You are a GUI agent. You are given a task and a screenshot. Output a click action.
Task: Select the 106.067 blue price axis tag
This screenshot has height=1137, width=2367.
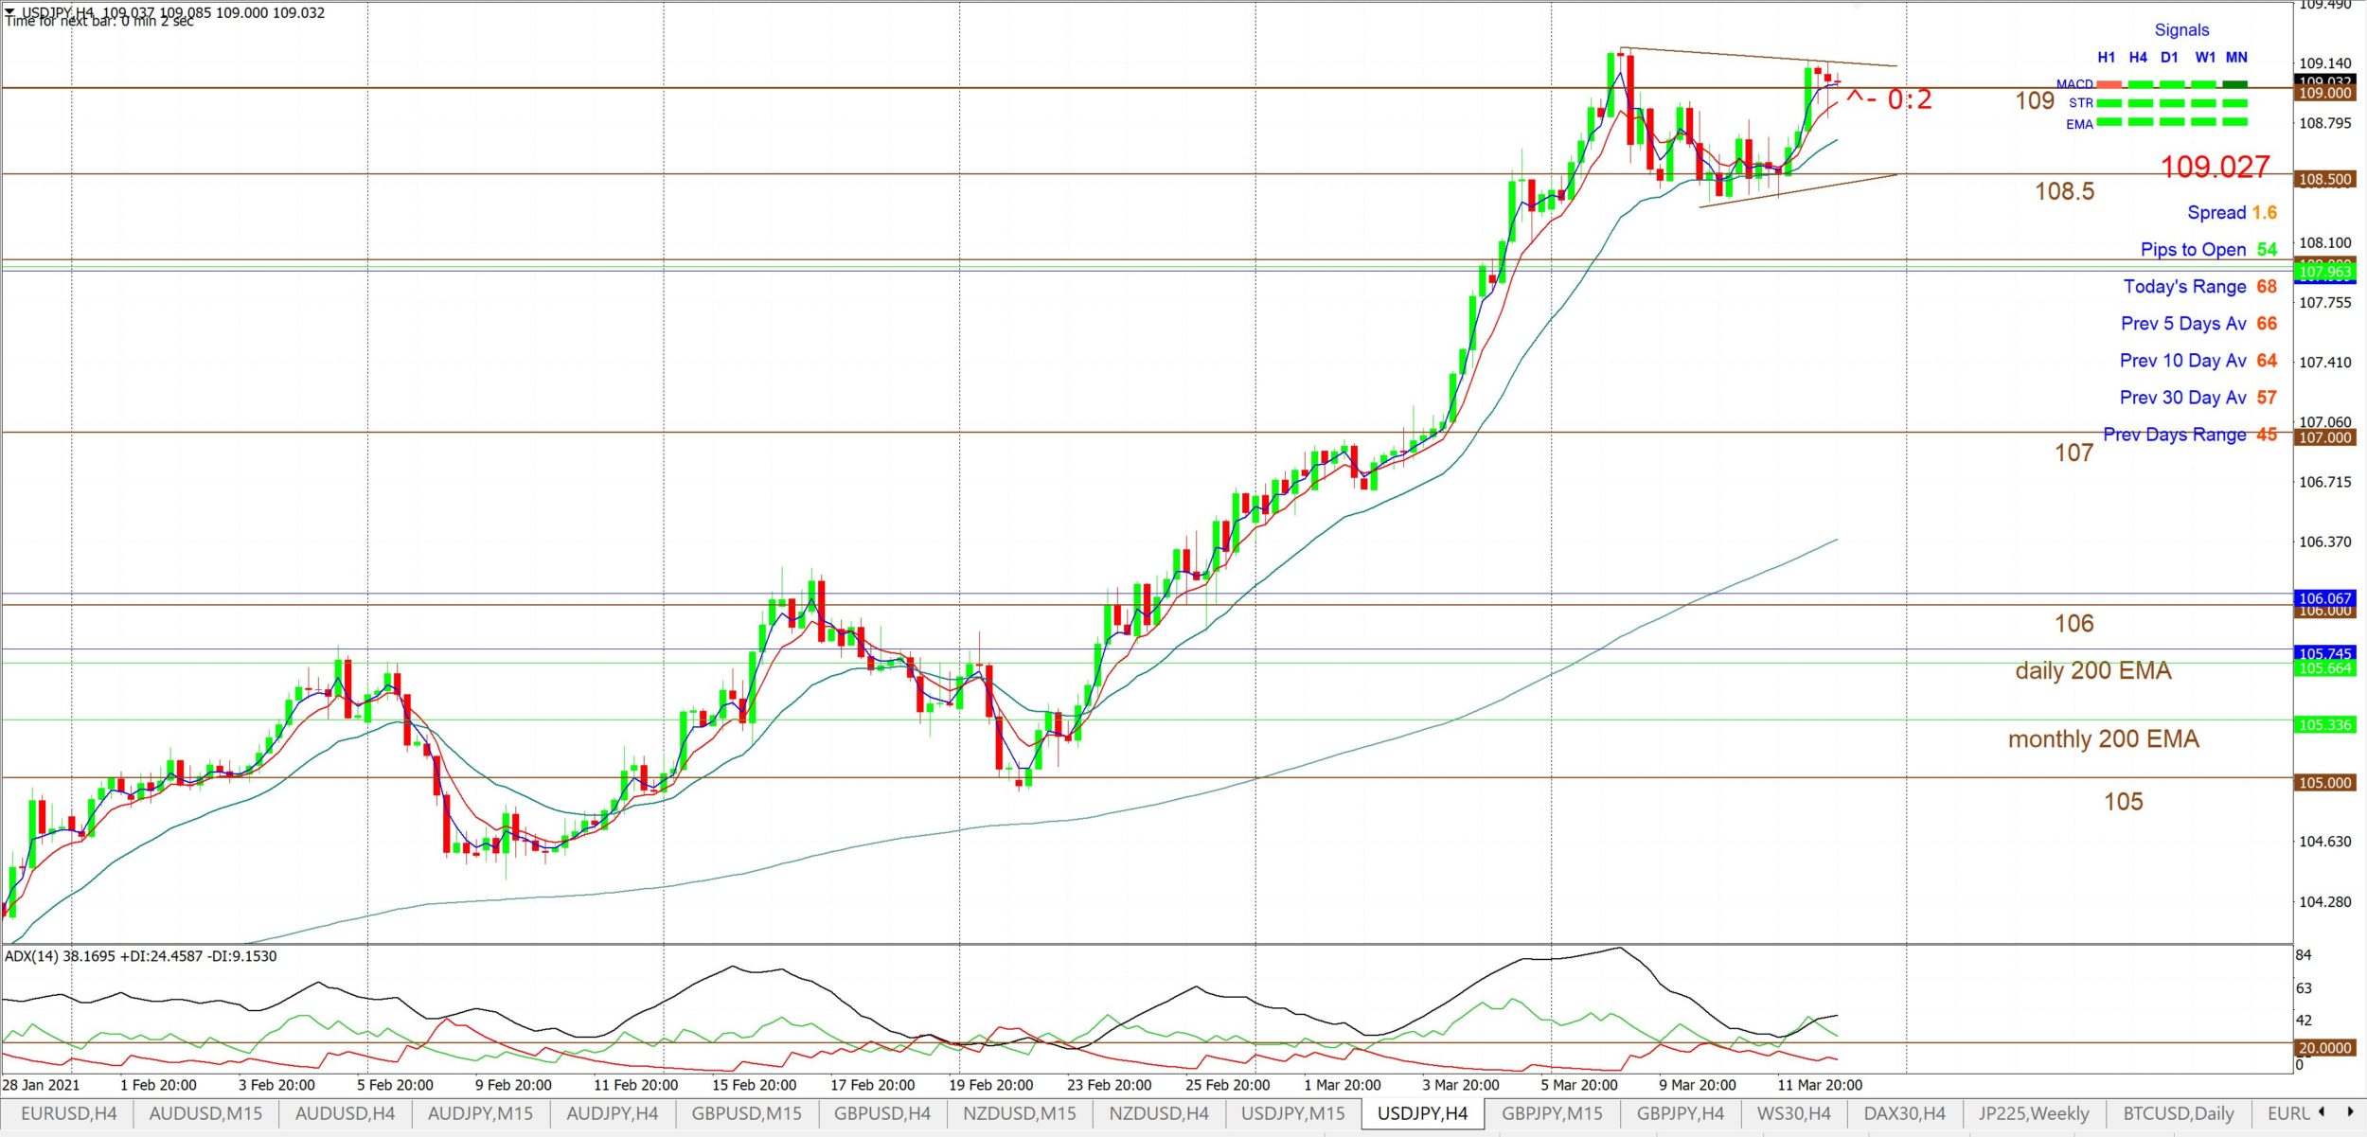(2325, 599)
